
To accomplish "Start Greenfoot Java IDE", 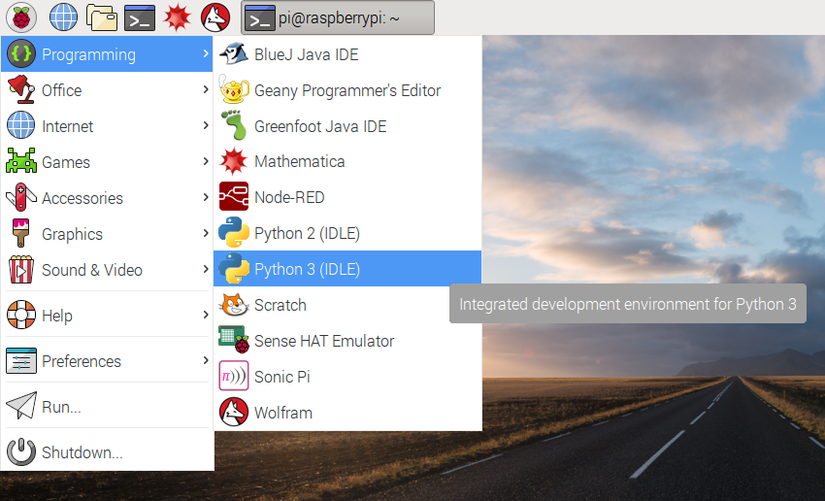I will [x=347, y=126].
